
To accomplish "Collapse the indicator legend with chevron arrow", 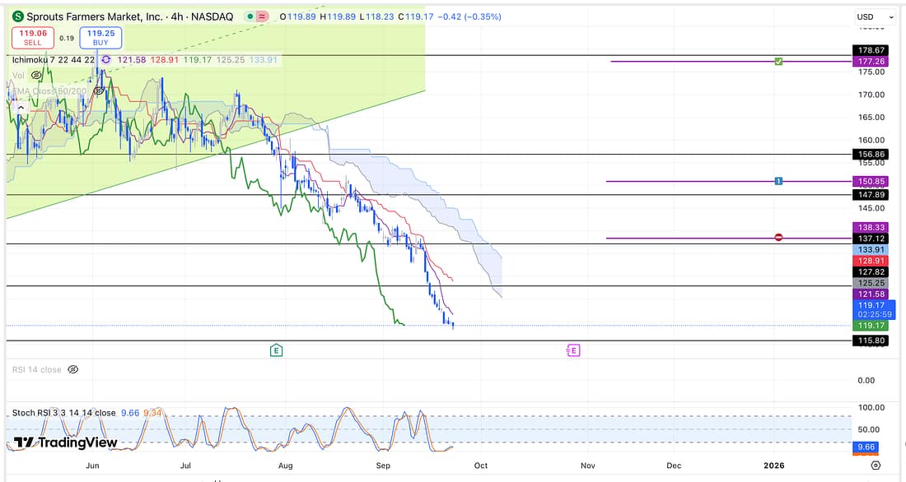I will 20,107.
